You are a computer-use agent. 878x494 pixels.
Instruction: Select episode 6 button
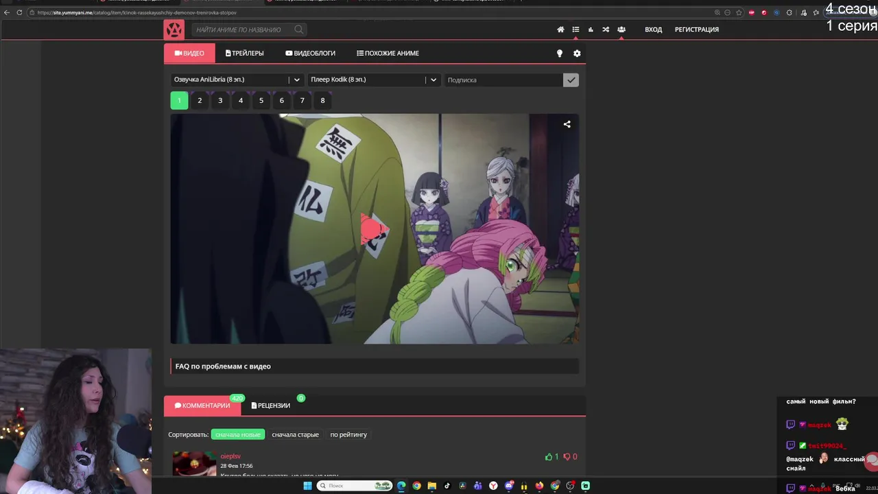pyautogui.click(x=281, y=100)
